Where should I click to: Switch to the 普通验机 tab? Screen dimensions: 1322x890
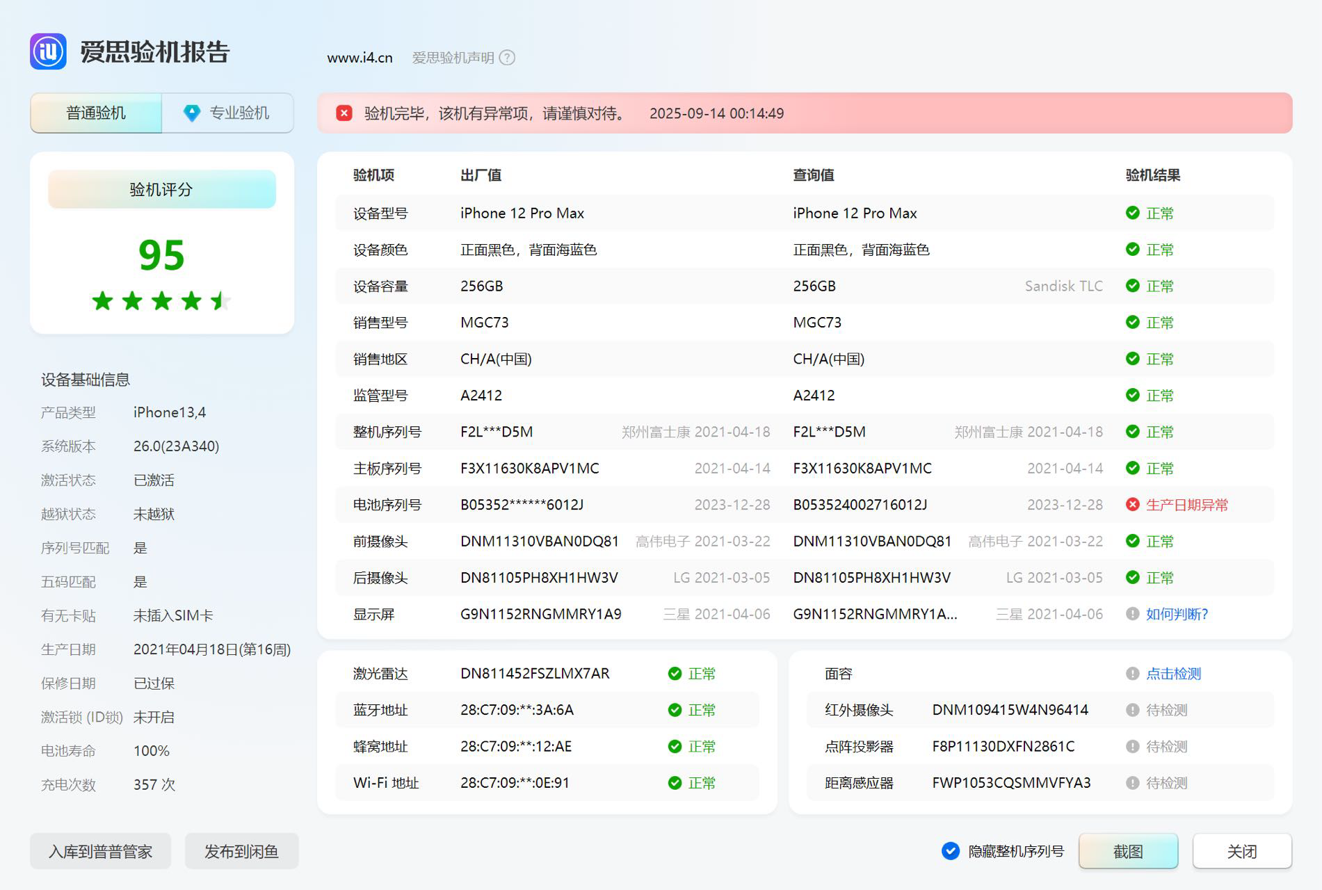point(96,113)
